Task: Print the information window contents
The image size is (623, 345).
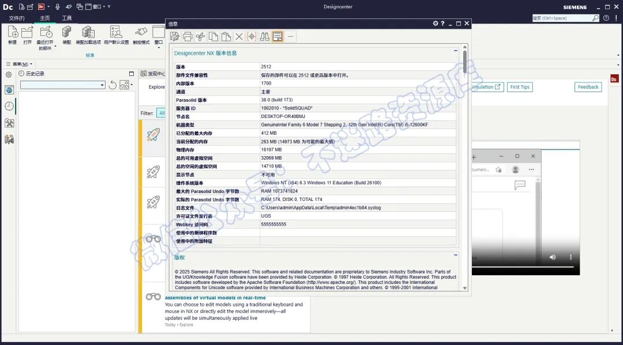Action: (x=187, y=37)
